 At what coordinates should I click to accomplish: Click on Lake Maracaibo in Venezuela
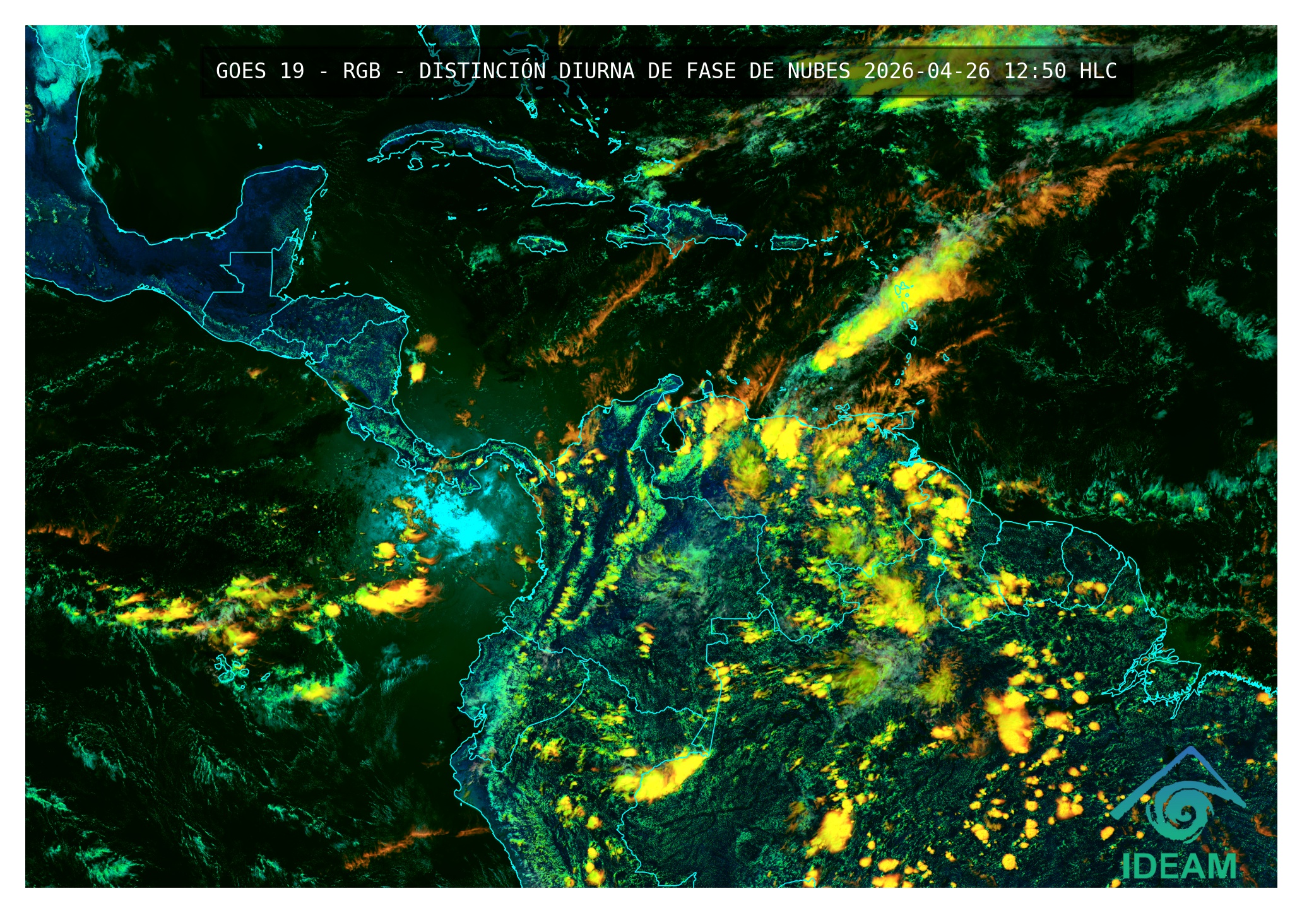672,435
